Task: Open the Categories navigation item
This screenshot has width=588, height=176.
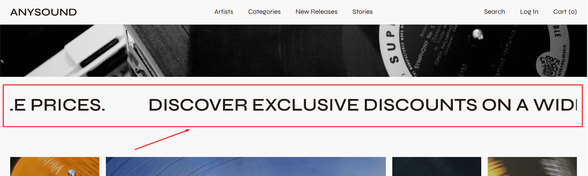Action: [264, 12]
